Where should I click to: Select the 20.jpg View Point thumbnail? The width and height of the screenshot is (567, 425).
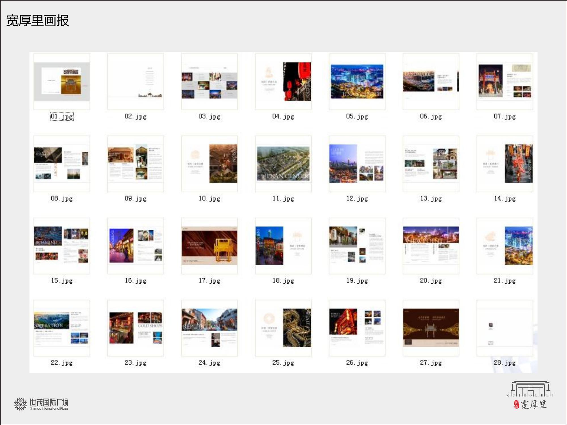(431, 246)
